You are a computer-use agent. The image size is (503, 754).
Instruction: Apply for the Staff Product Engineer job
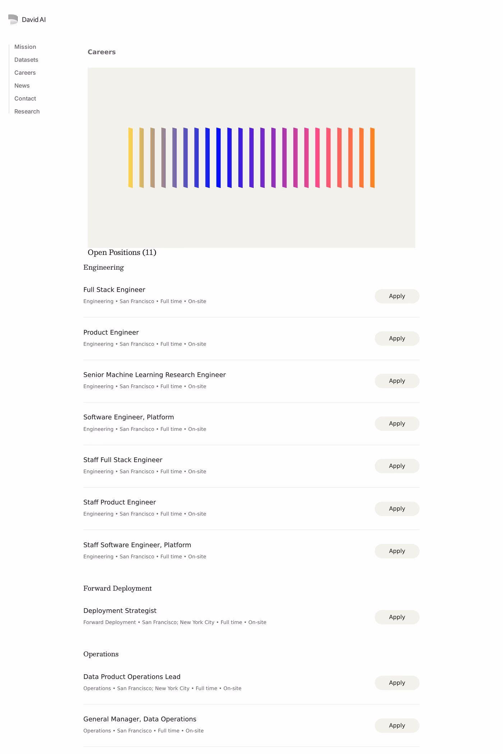click(x=397, y=509)
